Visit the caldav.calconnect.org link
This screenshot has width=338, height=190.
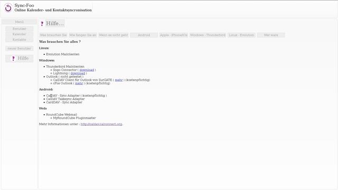tap(101, 124)
